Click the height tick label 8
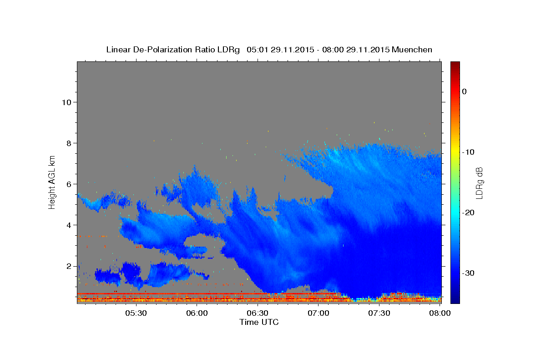This screenshot has width=546, height=364. coord(70,143)
